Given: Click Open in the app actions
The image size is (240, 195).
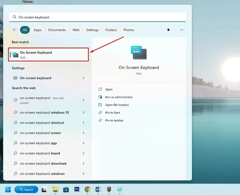Looking at the screenshot, I should (109, 89).
